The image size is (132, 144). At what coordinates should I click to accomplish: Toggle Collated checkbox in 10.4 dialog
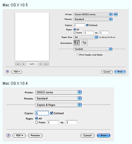(52, 113)
